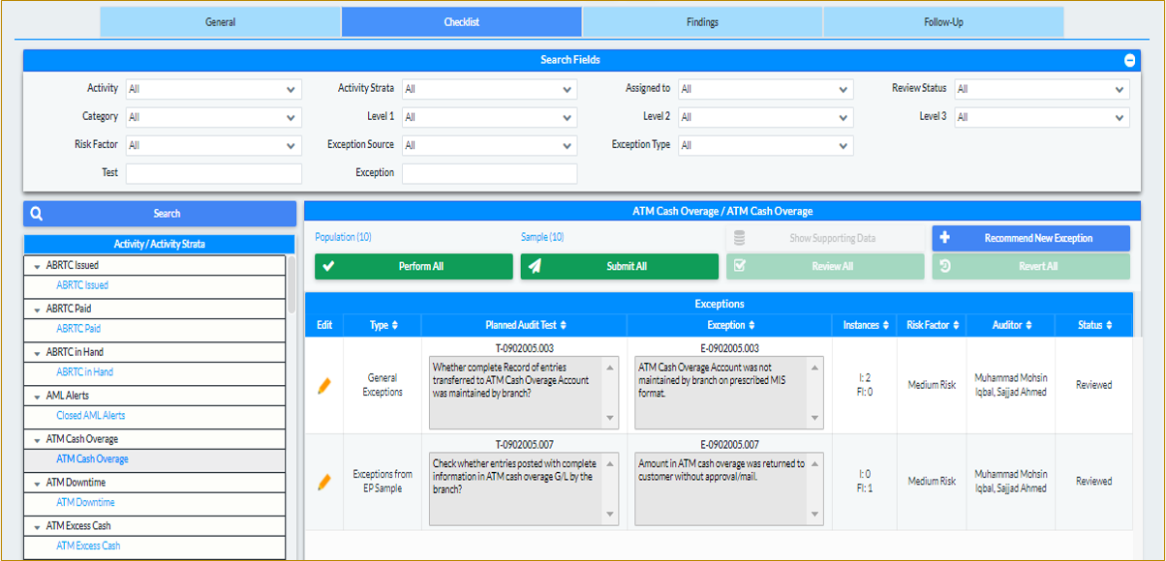Collapse the ABRTC Issued tree section

point(37,265)
